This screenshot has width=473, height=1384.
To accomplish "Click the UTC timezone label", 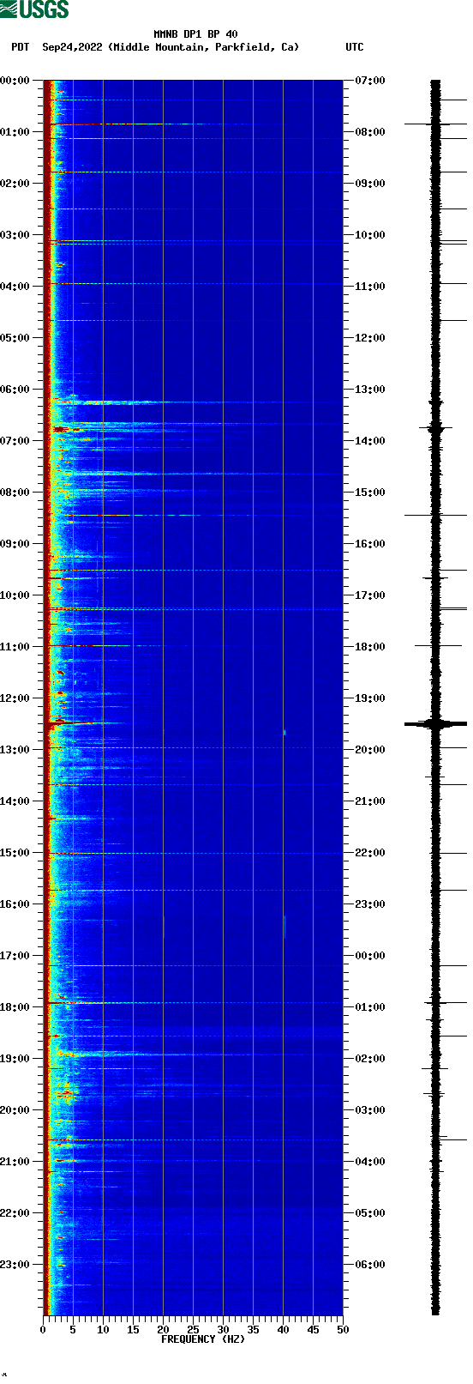I will pyautogui.click(x=355, y=47).
